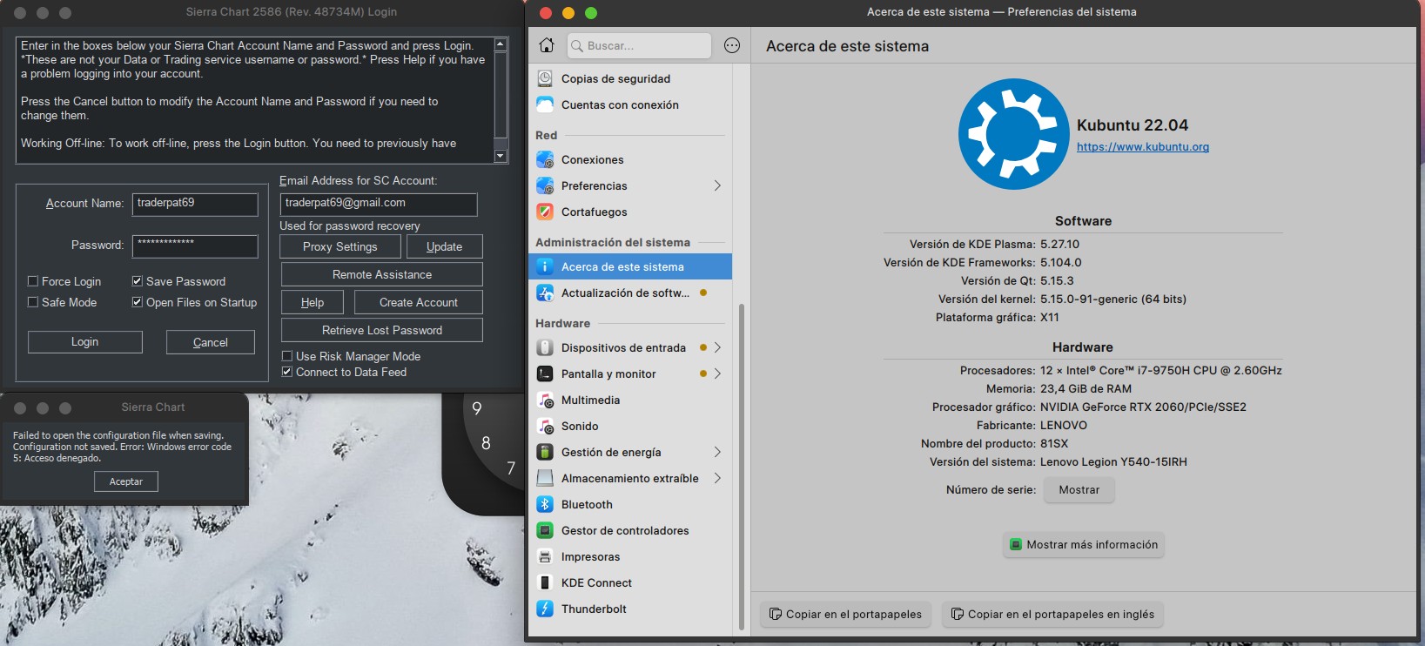Open the Impresoras settings page
Screen dimensions: 1425x646
(630, 556)
